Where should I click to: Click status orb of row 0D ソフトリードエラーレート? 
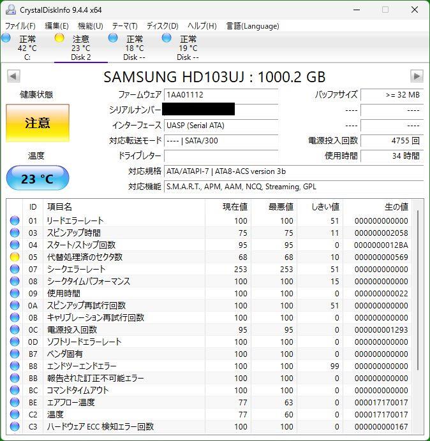[15, 342]
